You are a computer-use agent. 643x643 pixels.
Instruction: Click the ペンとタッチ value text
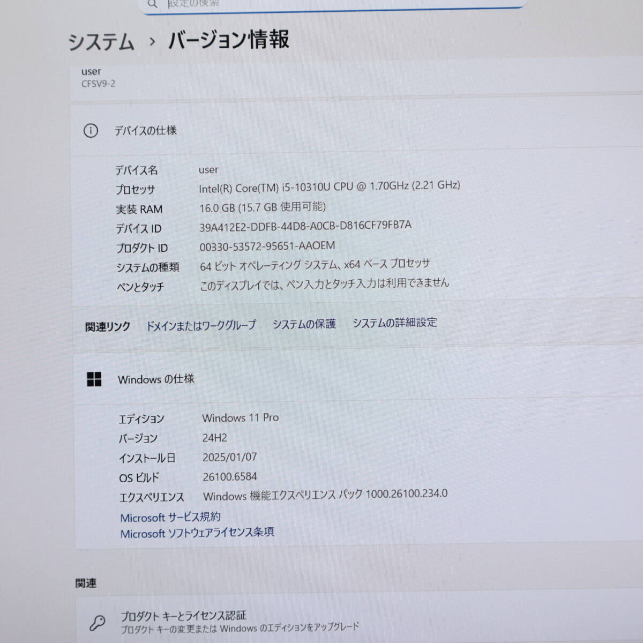coord(324,284)
